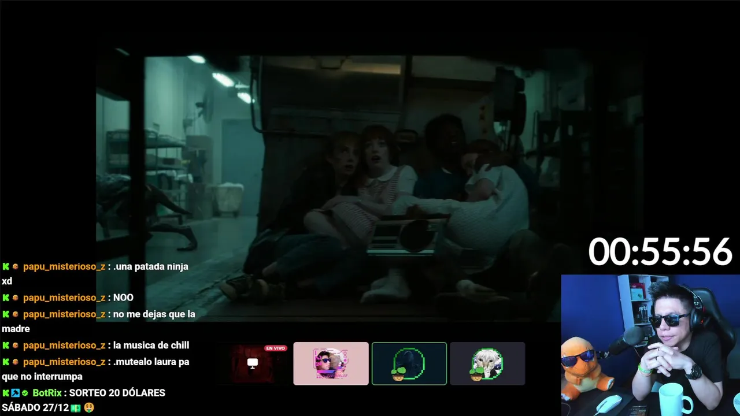The image size is (740, 416).
Task: Click the 'SÁBADO 27/12' date text
Action: coord(35,408)
